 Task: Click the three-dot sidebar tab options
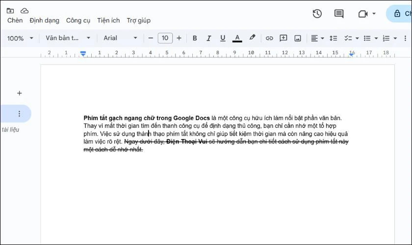[19, 114]
